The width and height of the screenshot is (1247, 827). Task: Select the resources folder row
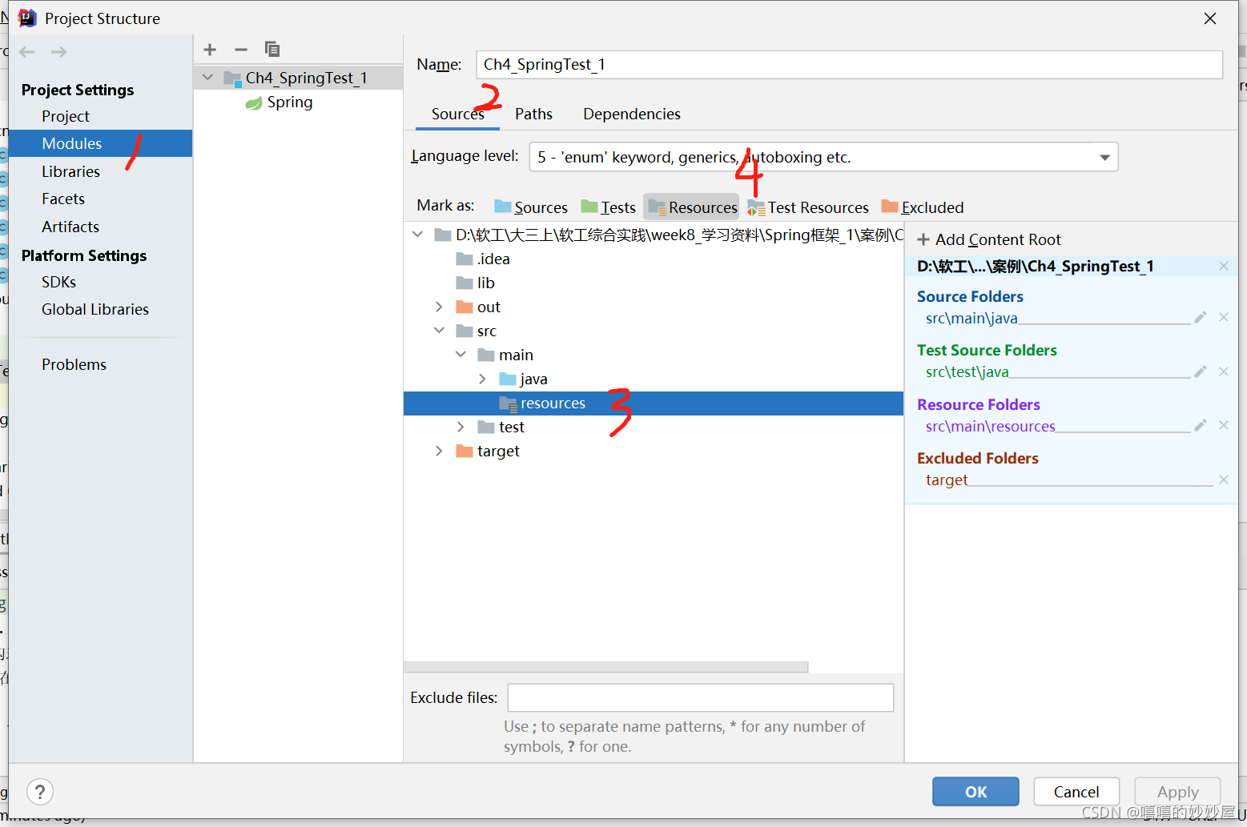click(654, 403)
